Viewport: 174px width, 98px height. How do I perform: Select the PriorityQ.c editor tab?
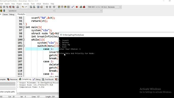(21, 14)
